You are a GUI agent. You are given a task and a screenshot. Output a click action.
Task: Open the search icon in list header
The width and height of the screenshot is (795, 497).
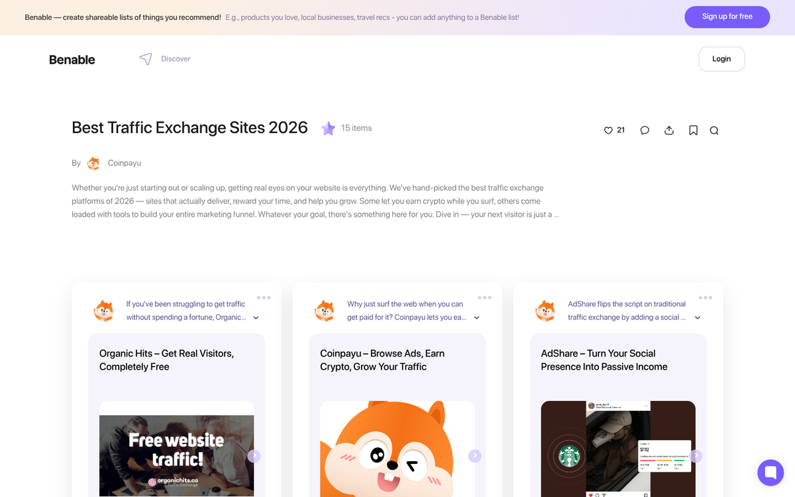(x=714, y=131)
